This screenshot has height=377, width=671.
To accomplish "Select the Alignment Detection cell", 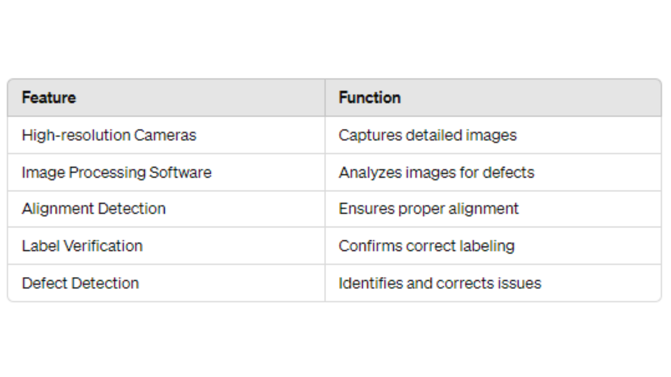I will [166, 209].
